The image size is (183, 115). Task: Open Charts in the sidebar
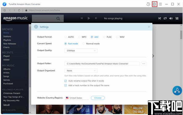tap(6, 47)
